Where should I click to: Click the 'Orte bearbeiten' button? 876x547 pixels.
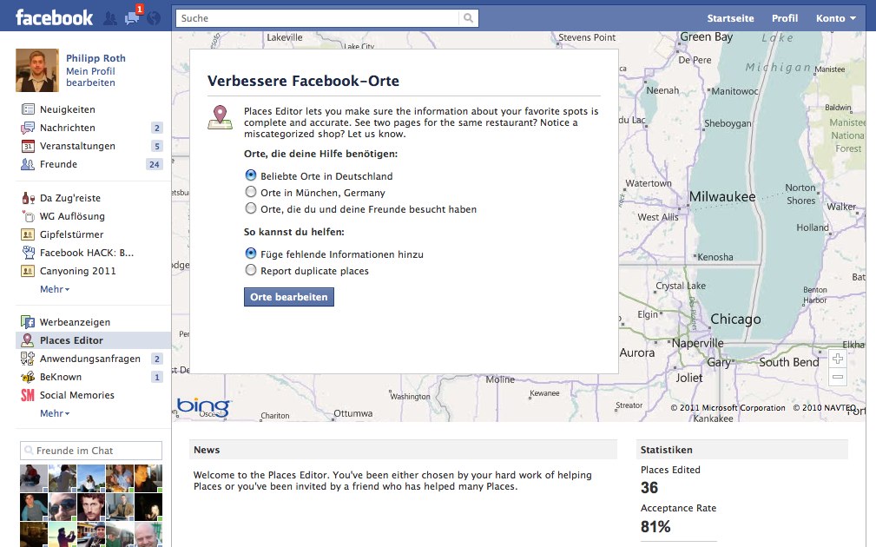289,297
